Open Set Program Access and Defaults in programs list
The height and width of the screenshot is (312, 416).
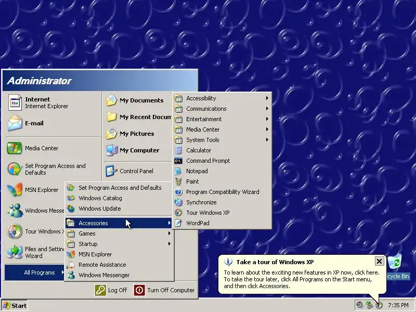pos(119,188)
